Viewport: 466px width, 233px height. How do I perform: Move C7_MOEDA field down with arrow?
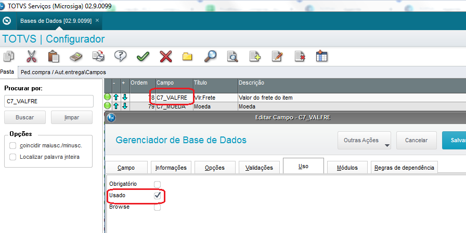click(125, 106)
